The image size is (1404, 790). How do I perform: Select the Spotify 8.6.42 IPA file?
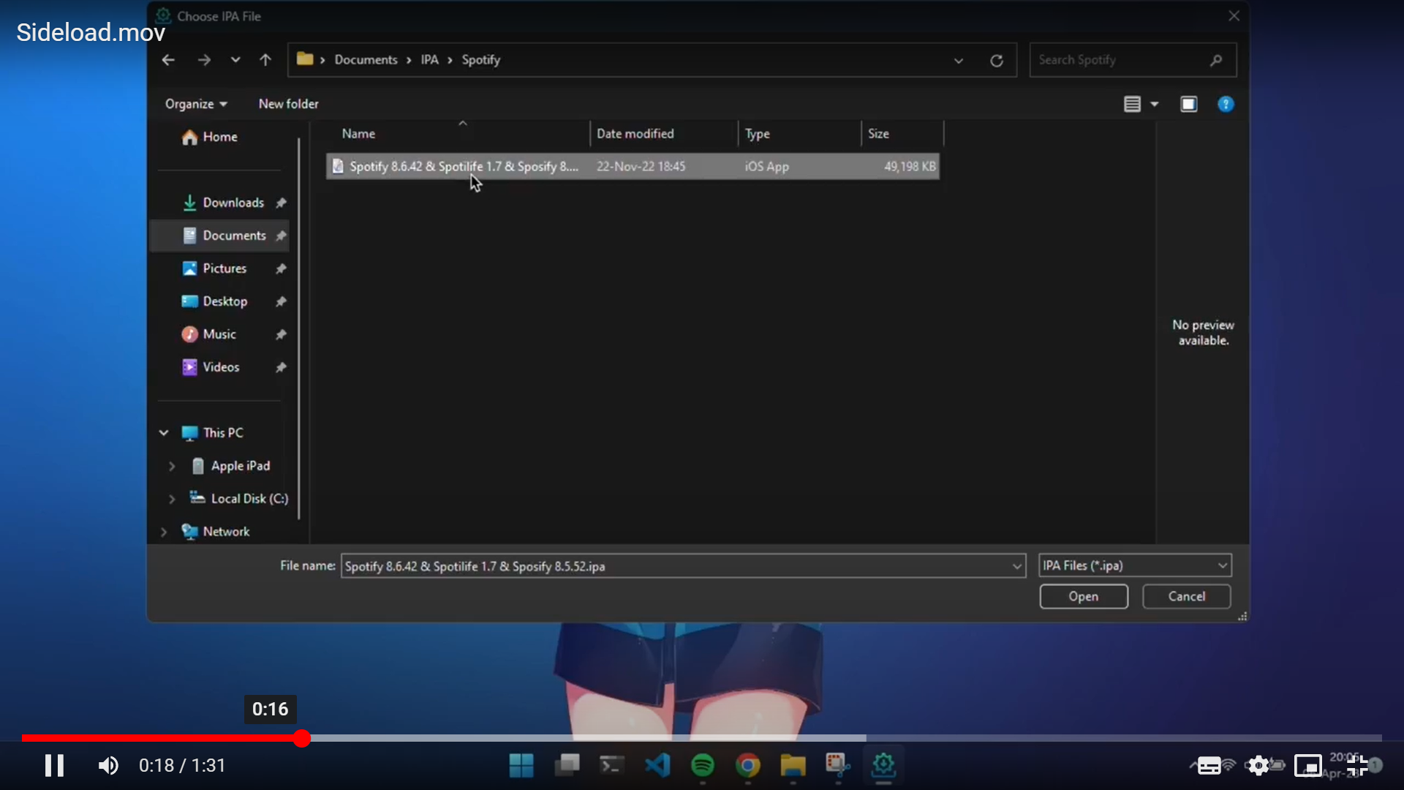633,167
